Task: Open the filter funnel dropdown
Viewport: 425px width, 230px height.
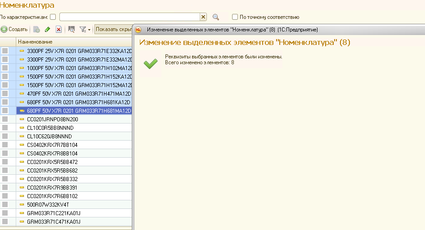Action: (x=85, y=29)
